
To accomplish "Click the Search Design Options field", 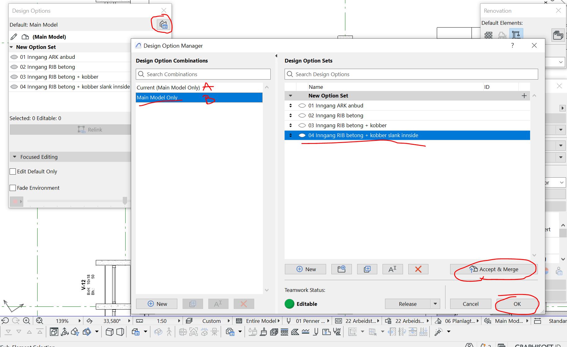I will [x=411, y=74].
